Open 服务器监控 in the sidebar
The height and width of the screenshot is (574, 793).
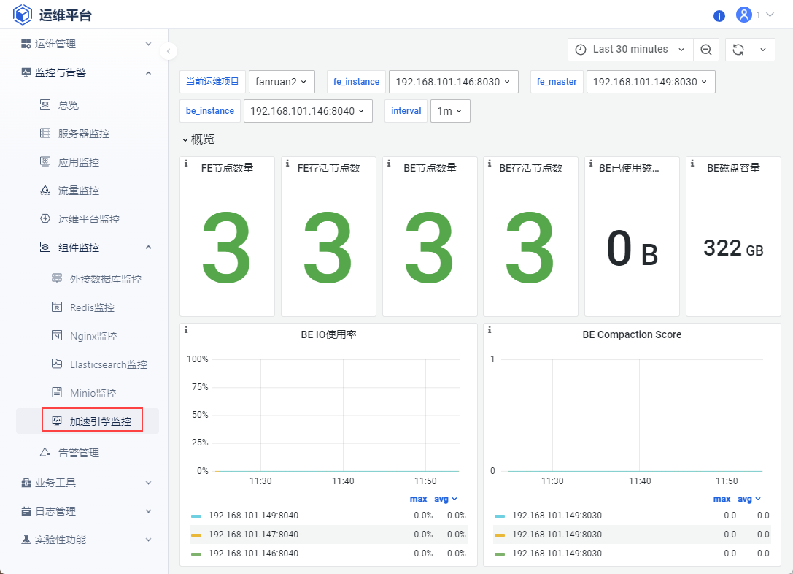pos(84,134)
